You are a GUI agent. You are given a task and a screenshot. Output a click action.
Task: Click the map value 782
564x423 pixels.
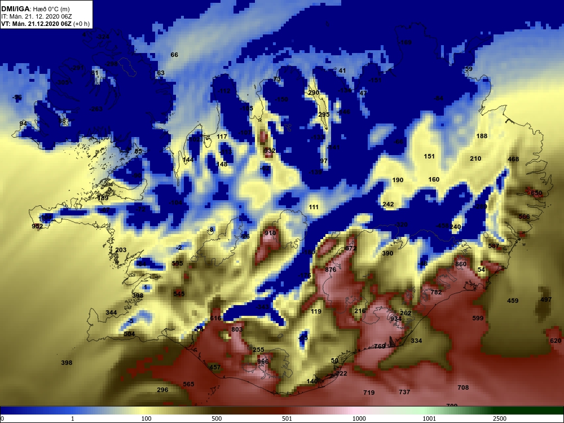[436, 292]
